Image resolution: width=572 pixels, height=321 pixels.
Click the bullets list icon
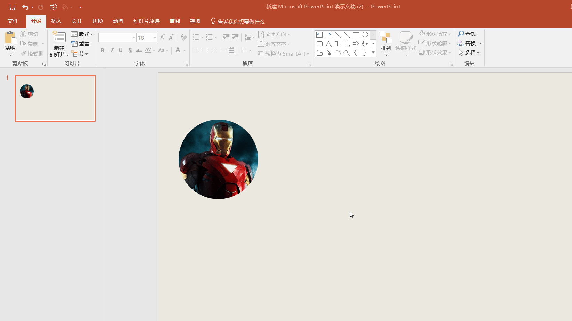tap(196, 37)
